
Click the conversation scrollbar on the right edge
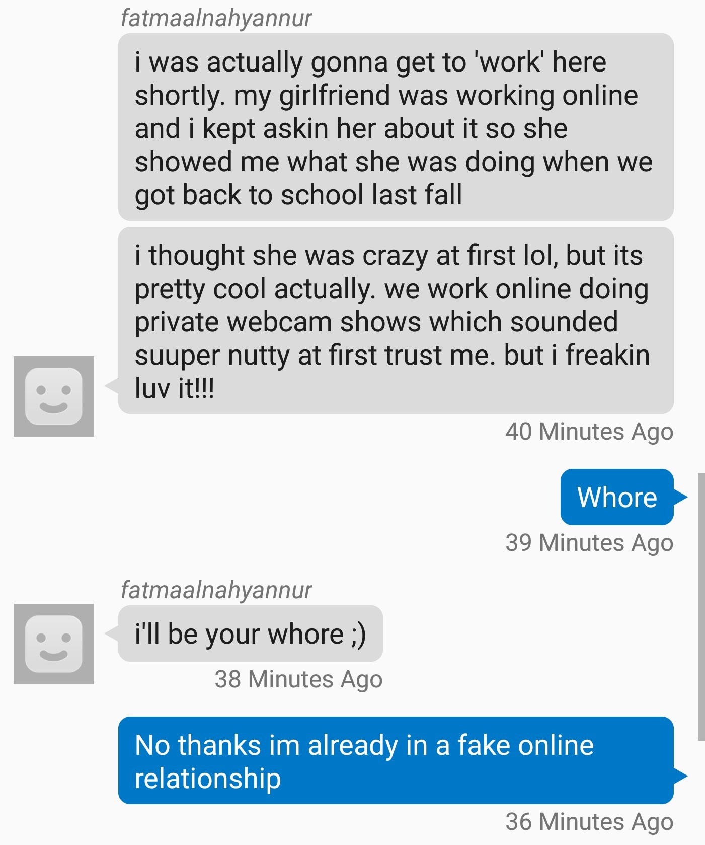click(701, 607)
